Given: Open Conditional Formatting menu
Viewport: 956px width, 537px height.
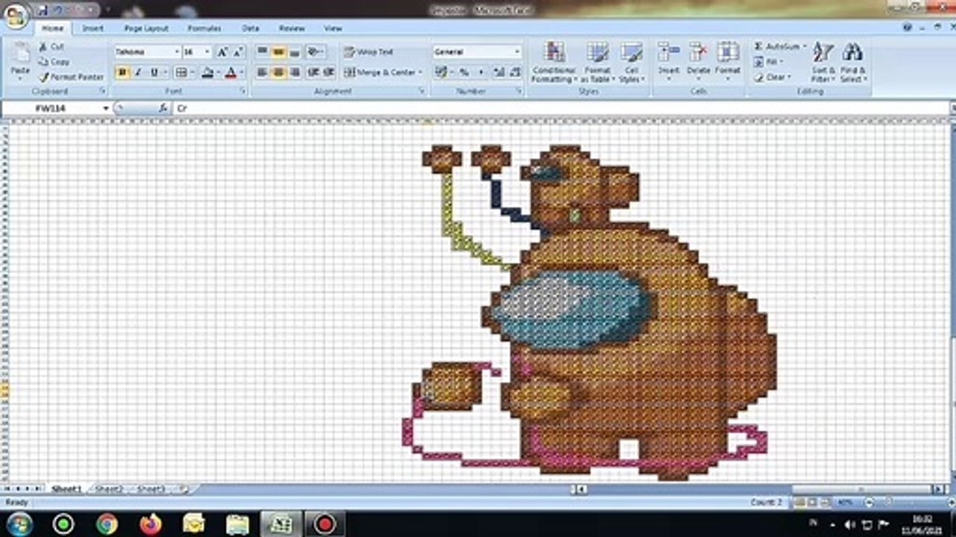Looking at the screenshot, I should click(x=553, y=62).
